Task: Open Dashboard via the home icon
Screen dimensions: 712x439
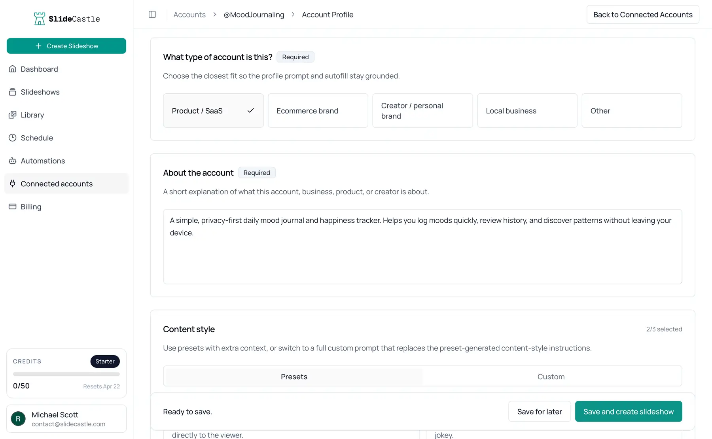Action: [13, 69]
